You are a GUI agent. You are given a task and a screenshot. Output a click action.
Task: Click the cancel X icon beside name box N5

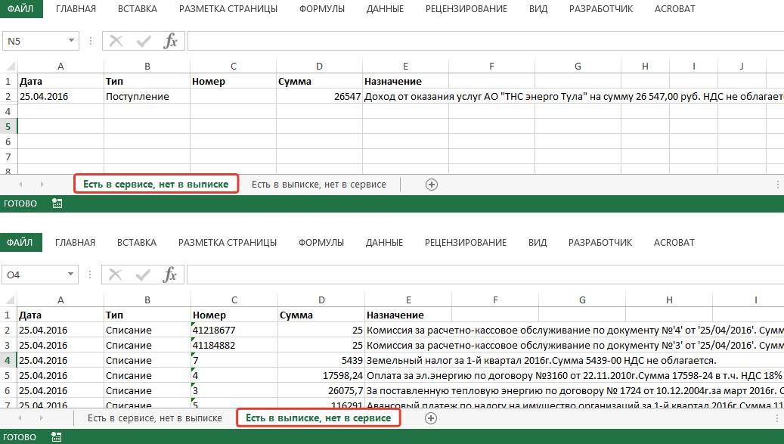click(x=116, y=41)
